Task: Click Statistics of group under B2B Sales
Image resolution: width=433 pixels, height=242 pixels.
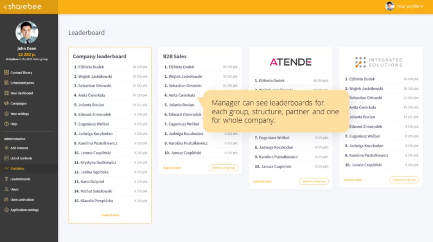Action: pyautogui.click(x=223, y=167)
